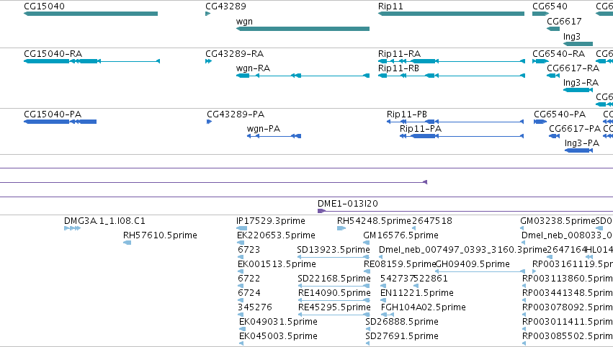Select the CG15040 gene span bar
613x347 pixels.
click(91, 14)
